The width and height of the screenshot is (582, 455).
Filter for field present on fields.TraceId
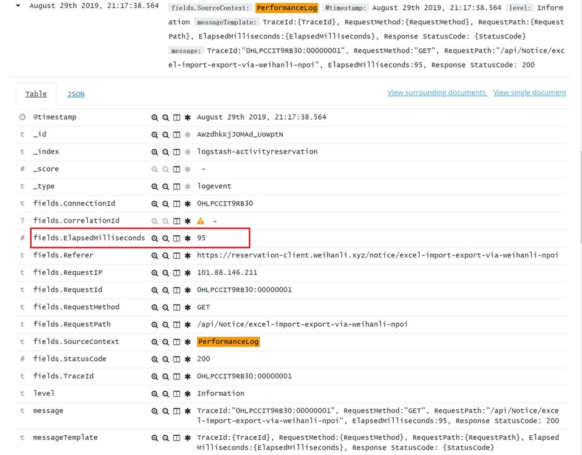(188, 376)
